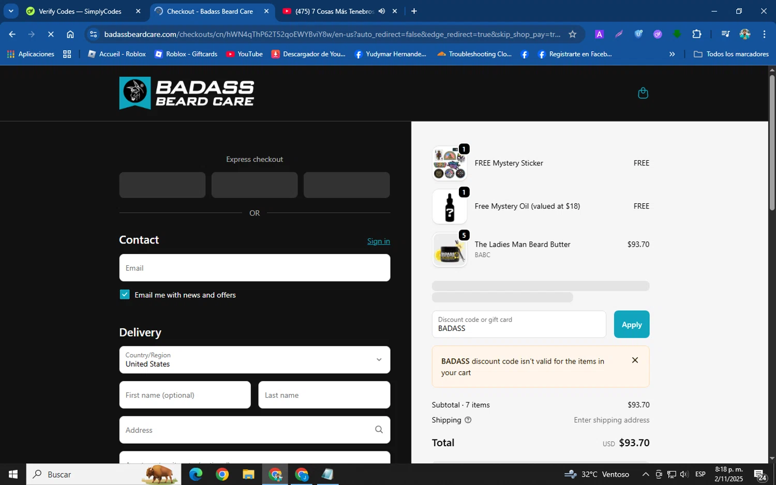Image resolution: width=776 pixels, height=485 pixels.
Task: Click the Sign in link
Action: [379, 241]
